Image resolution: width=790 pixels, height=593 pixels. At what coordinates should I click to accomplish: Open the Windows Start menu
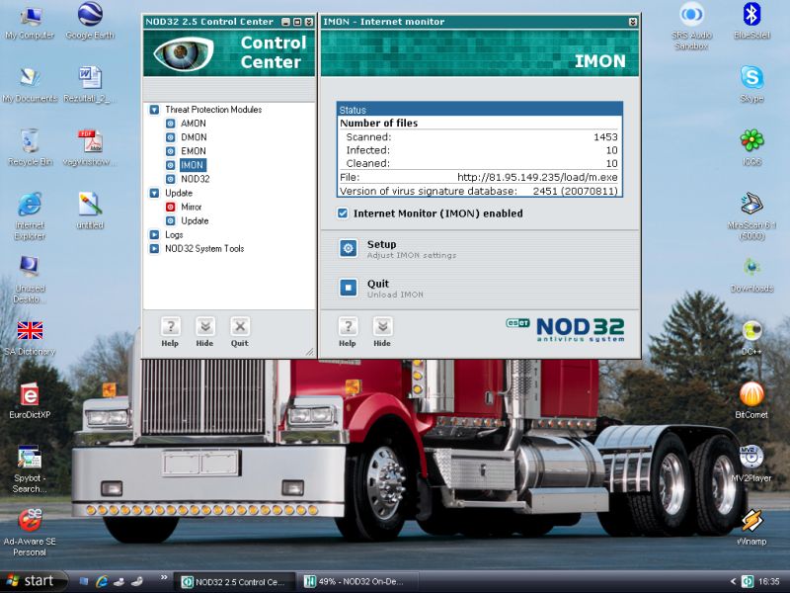point(34,581)
